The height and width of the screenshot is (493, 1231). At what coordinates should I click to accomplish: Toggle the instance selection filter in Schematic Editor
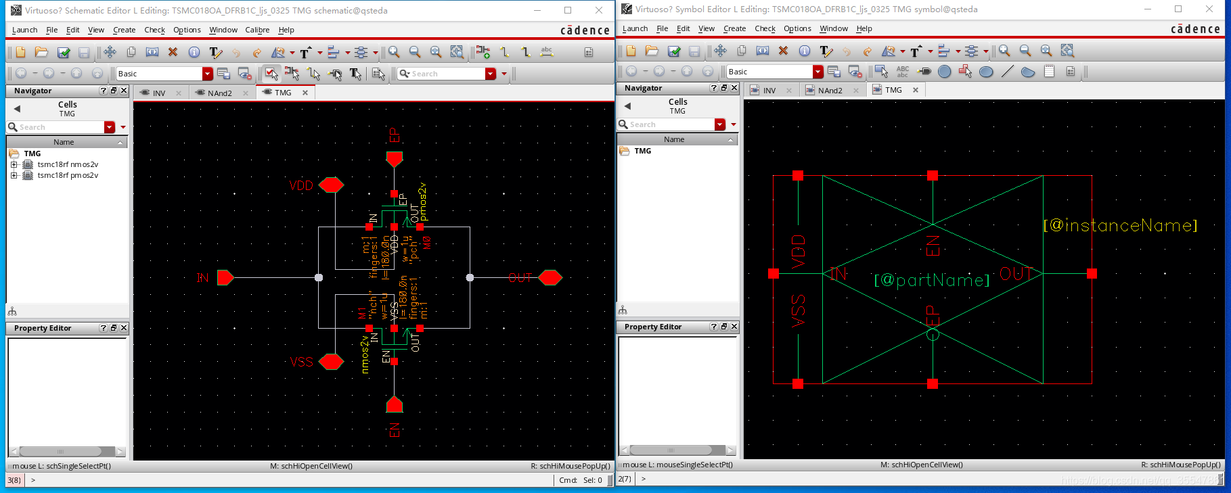click(x=292, y=73)
